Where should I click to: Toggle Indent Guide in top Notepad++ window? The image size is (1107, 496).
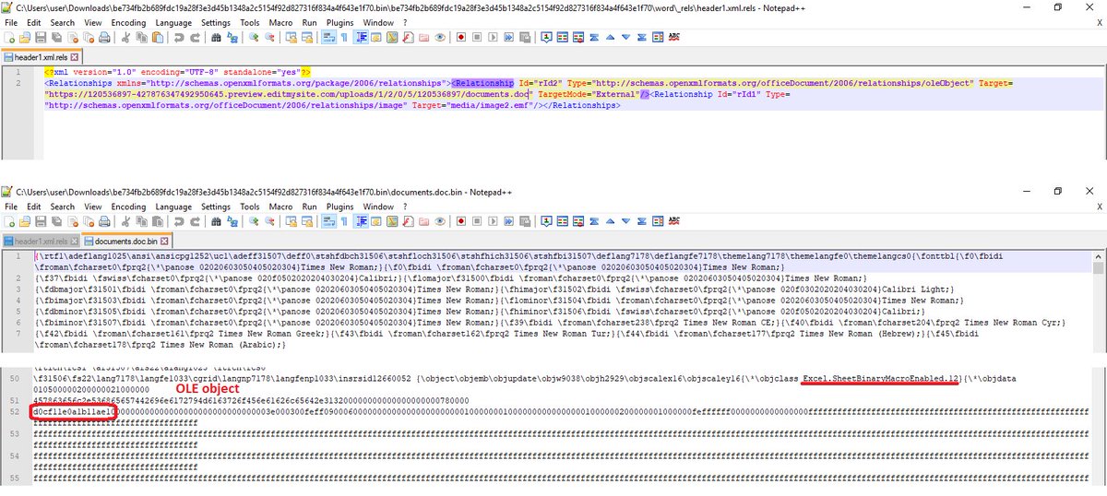362,38
